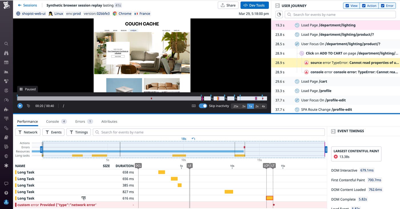Image resolution: width=400 pixels, height=209 pixels.
Task: Switch to the Console tab
Action: (x=53, y=122)
